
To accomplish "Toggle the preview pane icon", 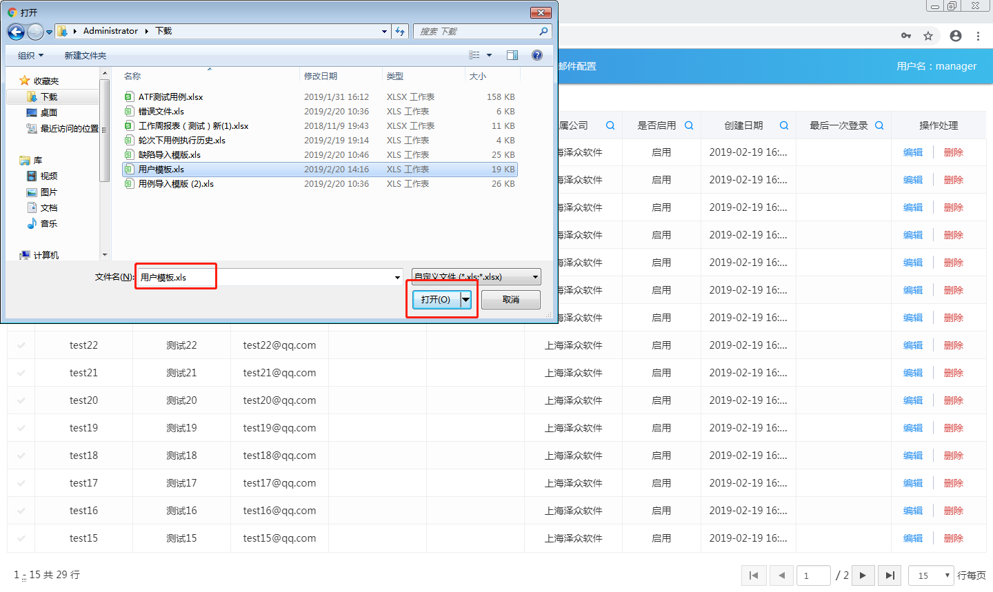I will coord(512,55).
